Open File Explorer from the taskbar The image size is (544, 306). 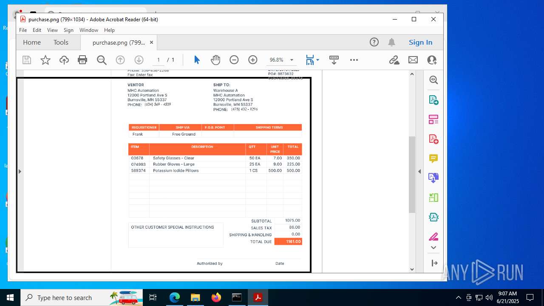(195, 297)
